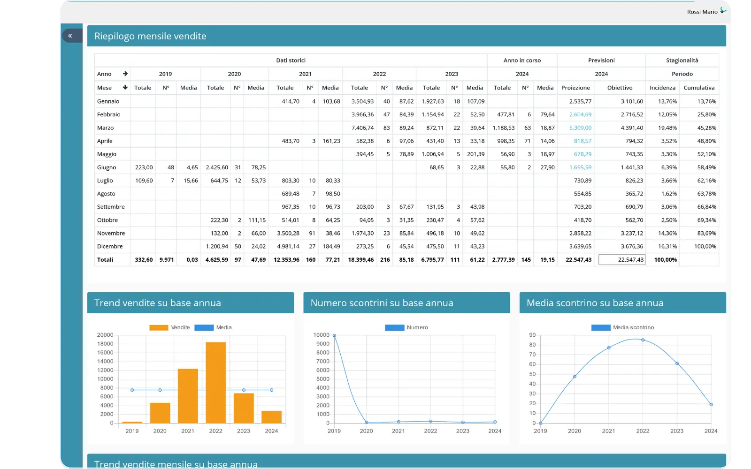Image resolution: width=751 pixels, height=469 pixels.
Task: Click Febbraio projection link 2.604,69
Action: click(x=580, y=114)
